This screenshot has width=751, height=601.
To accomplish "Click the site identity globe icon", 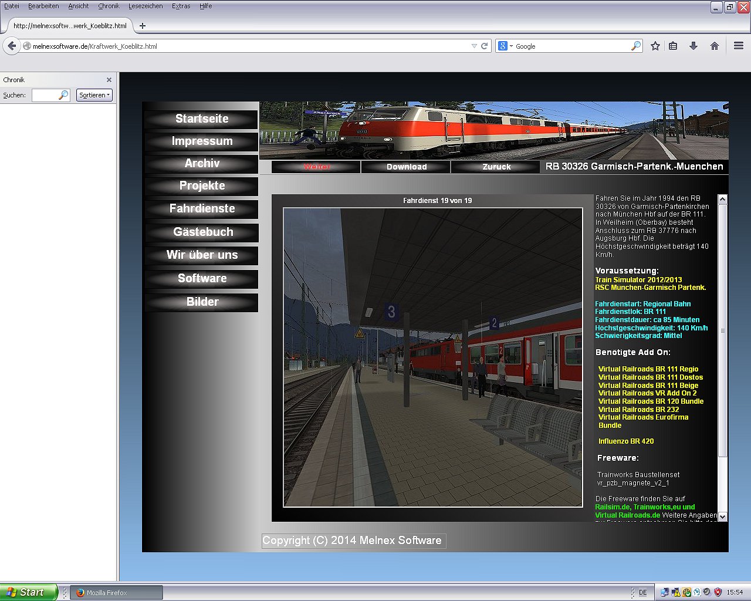I will click(27, 46).
